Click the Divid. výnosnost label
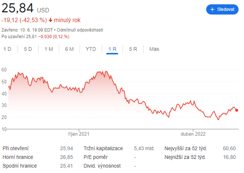The height and width of the screenshot is (173, 244). click(101, 166)
